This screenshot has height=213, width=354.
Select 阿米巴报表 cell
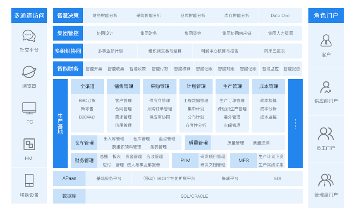pos(275,51)
